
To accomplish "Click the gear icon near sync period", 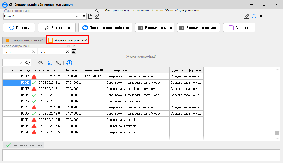I will coord(68,46).
